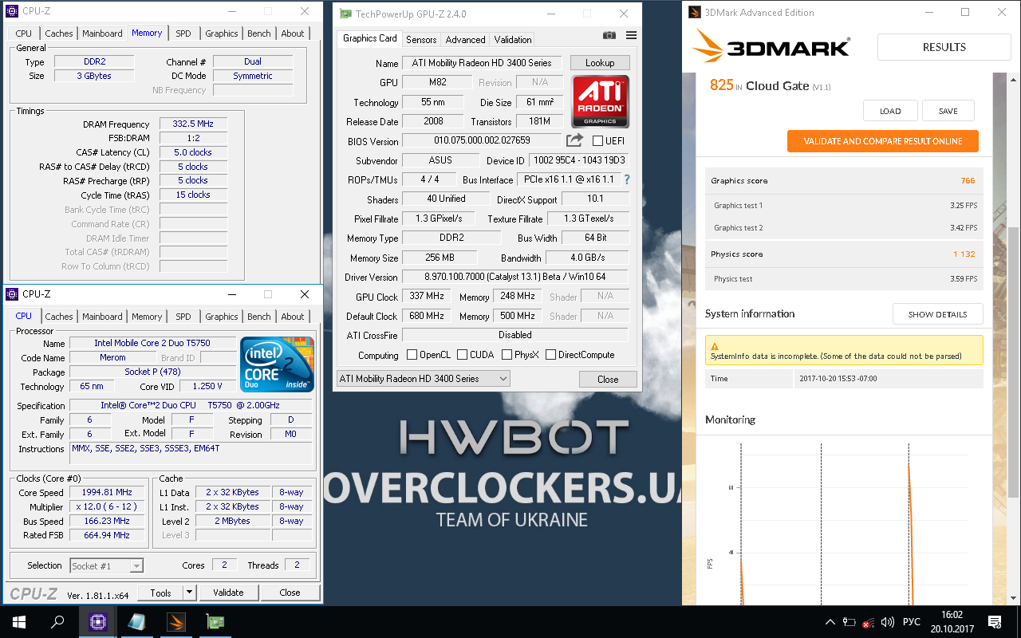Open Caches tab in upper CPU-Z window
The image size is (1021, 638).
(x=59, y=33)
